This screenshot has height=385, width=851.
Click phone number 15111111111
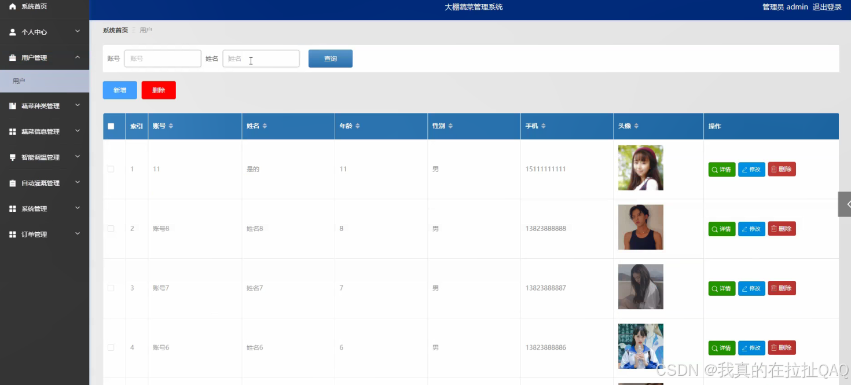tap(546, 169)
